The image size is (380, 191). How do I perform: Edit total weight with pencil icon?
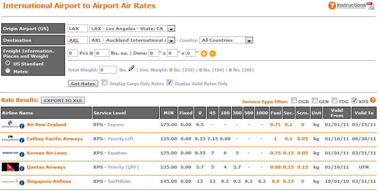pos(131,68)
